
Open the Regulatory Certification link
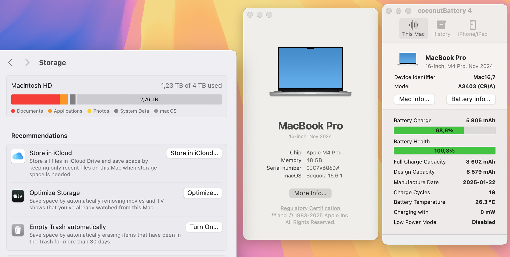click(x=310, y=208)
